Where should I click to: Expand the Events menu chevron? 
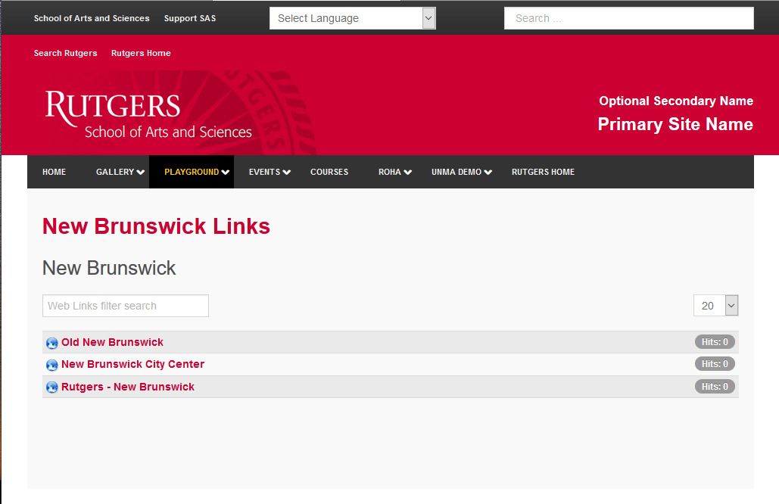pos(287,173)
